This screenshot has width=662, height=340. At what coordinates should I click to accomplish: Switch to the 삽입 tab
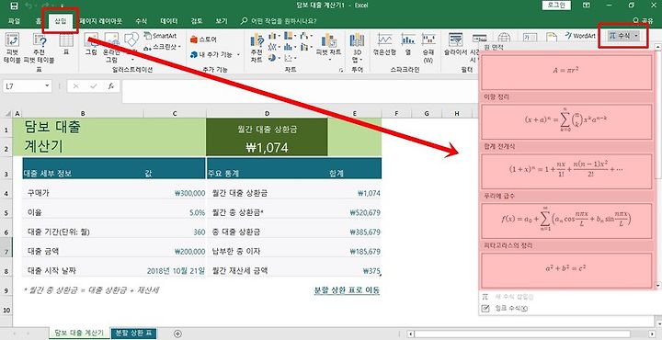(x=61, y=21)
